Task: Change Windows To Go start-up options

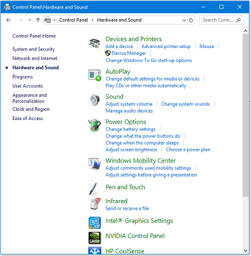Action: tap(149, 60)
